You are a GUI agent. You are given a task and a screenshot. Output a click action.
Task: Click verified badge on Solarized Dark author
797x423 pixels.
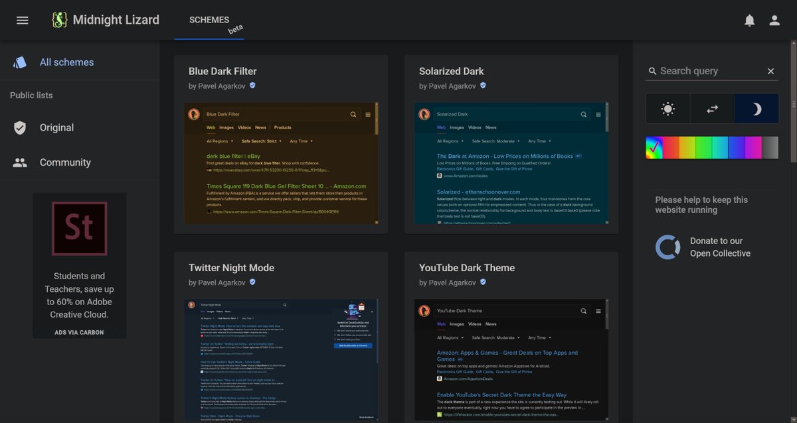483,86
